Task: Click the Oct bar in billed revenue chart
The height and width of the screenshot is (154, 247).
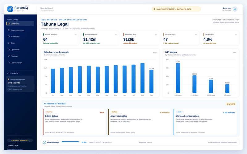Action: click(x=53, y=81)
